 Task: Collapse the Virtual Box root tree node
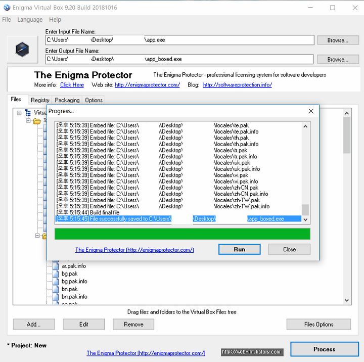19,113
